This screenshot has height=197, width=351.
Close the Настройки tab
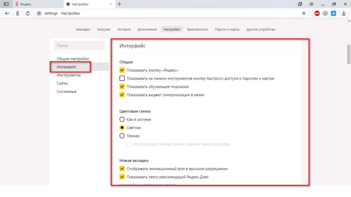pyautogui.click(x=111, y=4)
